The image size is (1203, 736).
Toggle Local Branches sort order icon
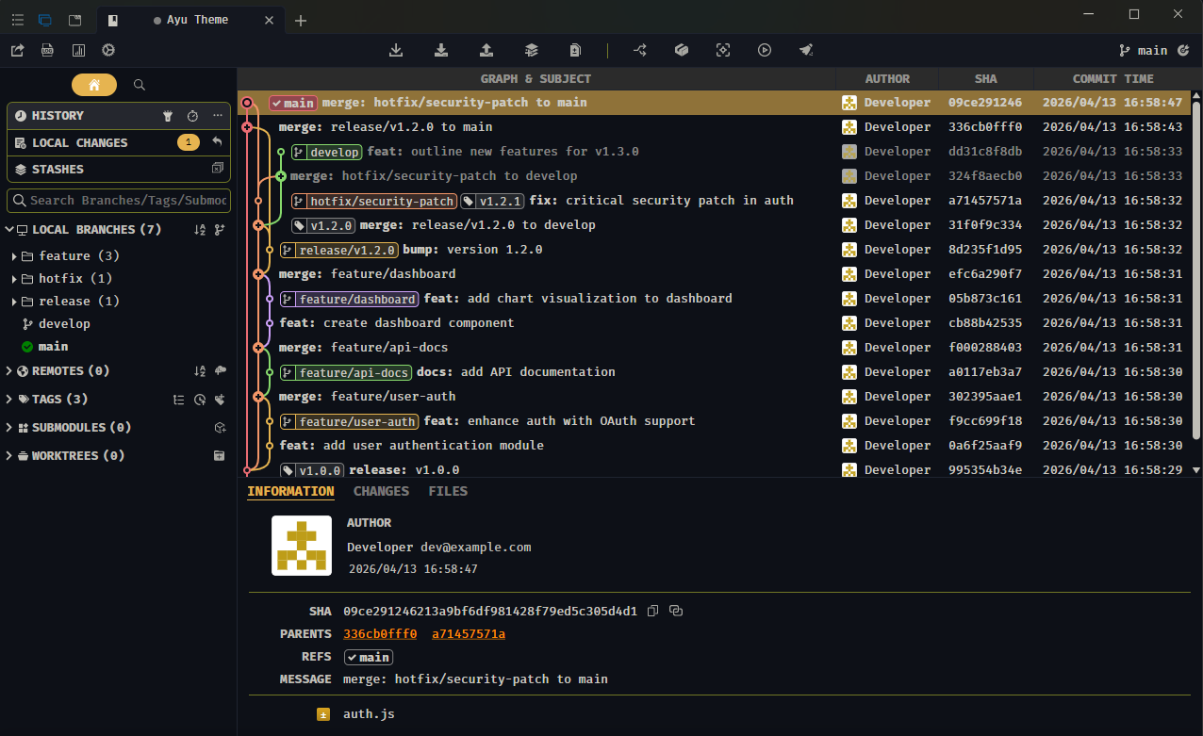(199, 230)
